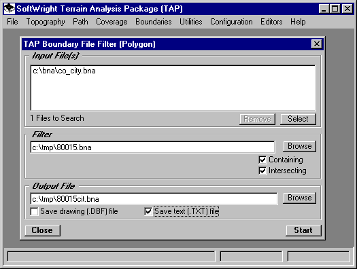Browse for the Filter file
Viewport: 357px width, 269px height.
click(x=300, y=146)
